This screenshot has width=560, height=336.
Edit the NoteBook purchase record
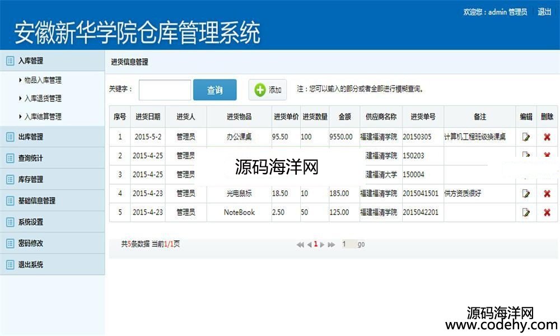(526, 212)
